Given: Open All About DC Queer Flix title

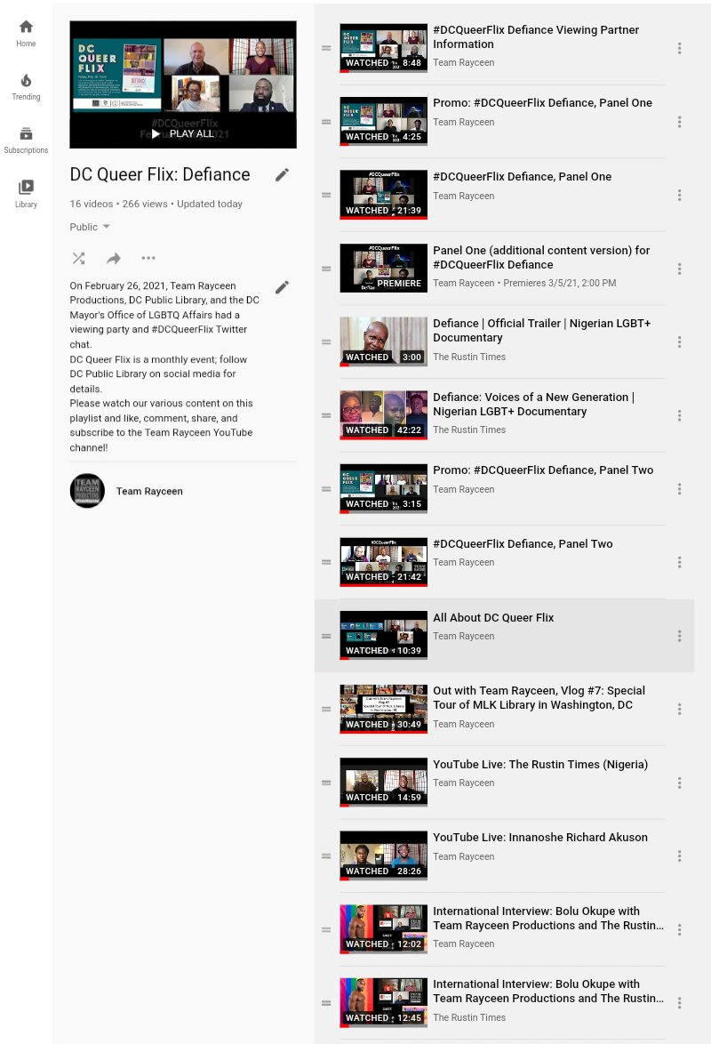Looking at the screenshot, I should [493, 618].
